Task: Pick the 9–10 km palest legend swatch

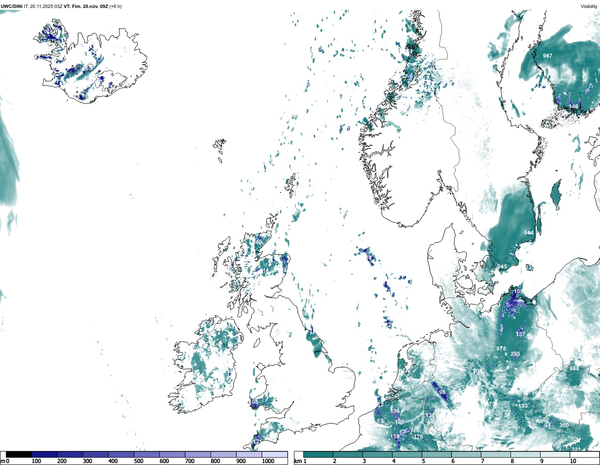Action: pyautogui.click(x=555, y=455)
